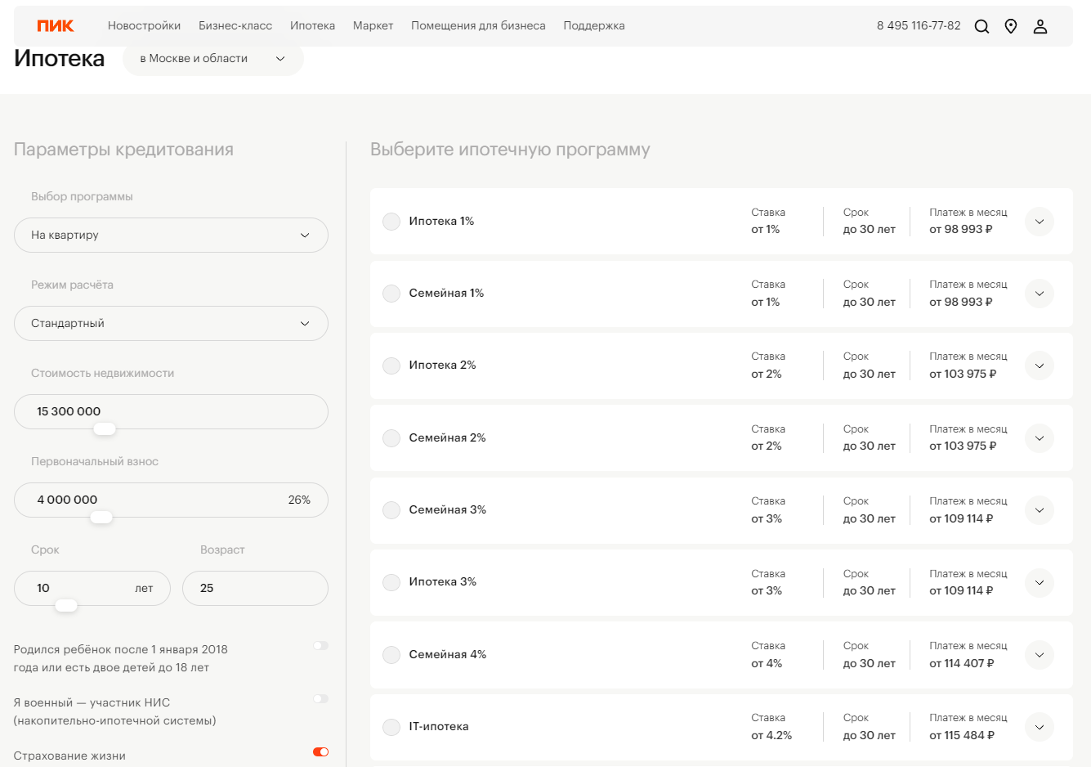Viewport: 1091px width, 767px height.
Task: Click payment 'от 114 407 ₽'
Action: pos(962,663)
